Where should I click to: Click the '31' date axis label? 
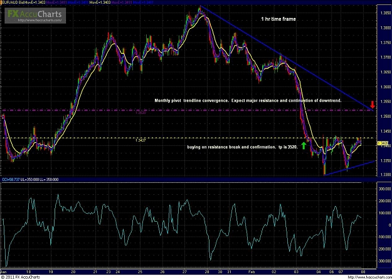coord(229,272)
